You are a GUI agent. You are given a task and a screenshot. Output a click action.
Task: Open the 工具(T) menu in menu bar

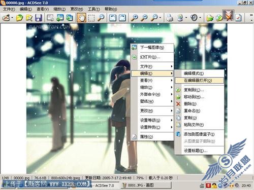(93, 9)
